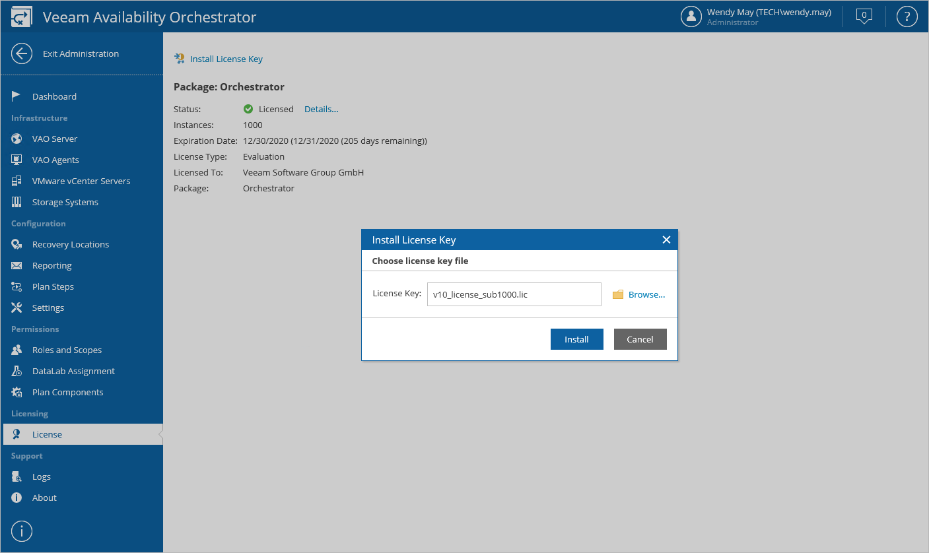Click the VAO Server globe icon

pyautogui.click(x=17, y=139)
